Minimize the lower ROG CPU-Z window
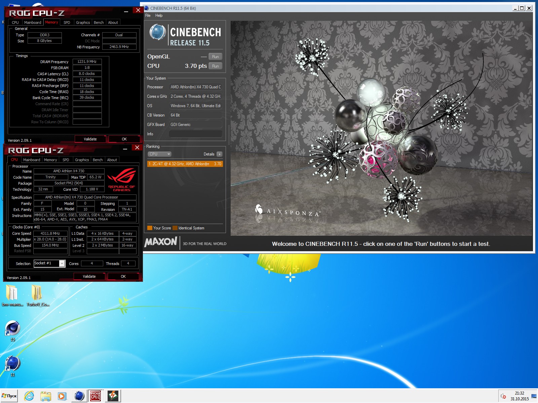 click(125, 148)
